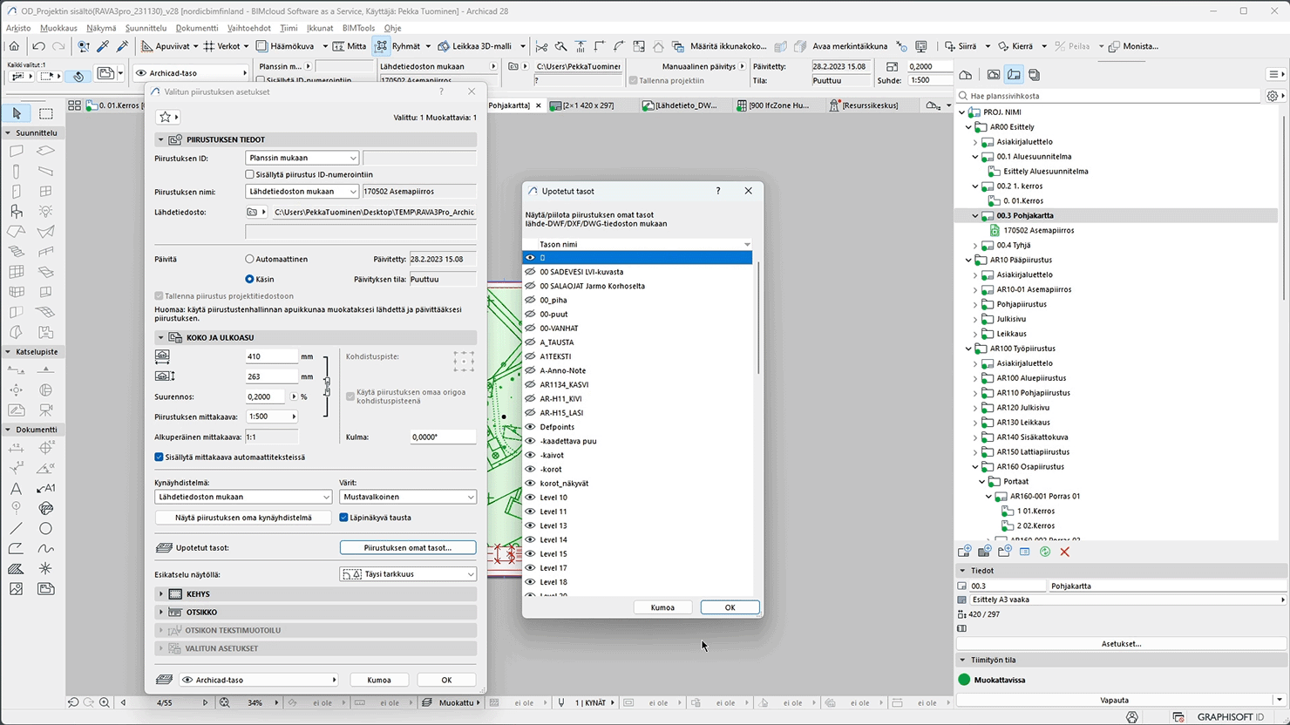The image size is (1290, 725).
Task: Open Piirustuksen ID dropdown
Action: pyautogui.click(x=302, y=158)
